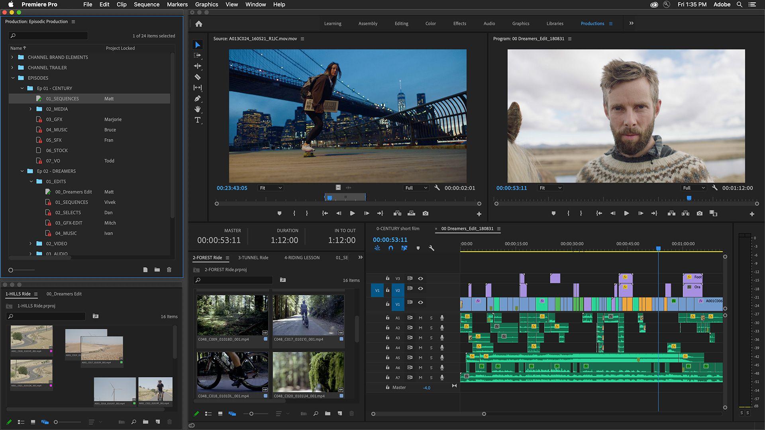Select the Hand tool in Source panel

(198, 109)
